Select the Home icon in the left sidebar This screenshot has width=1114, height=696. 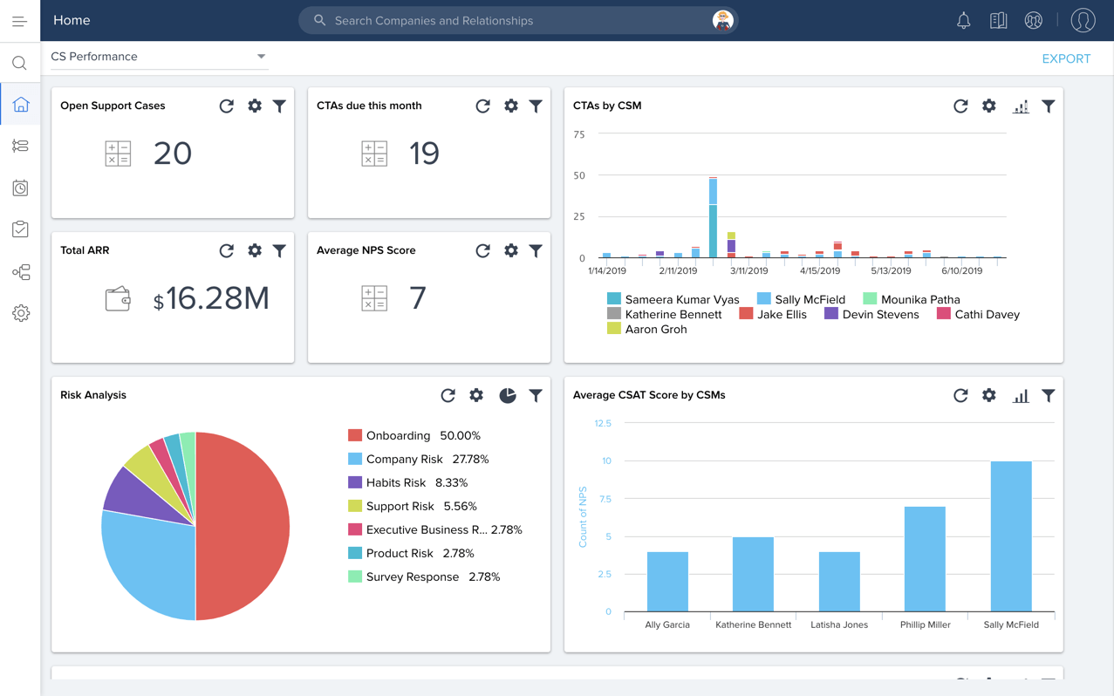point(19,104)
